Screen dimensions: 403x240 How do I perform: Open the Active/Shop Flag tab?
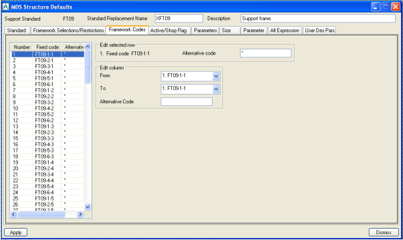(x=169, y=30)
